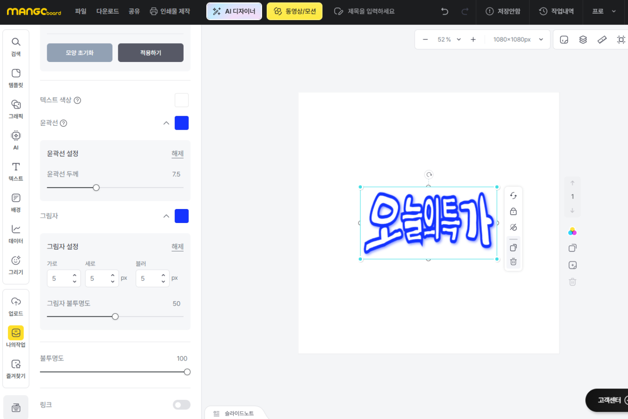Click the 업로드 upload icon

(x=16, y=306)
